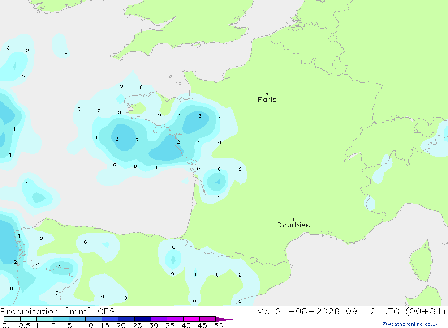Select the Dourbies location dot marker
The image size is (448, 328).
pos(293,219)
